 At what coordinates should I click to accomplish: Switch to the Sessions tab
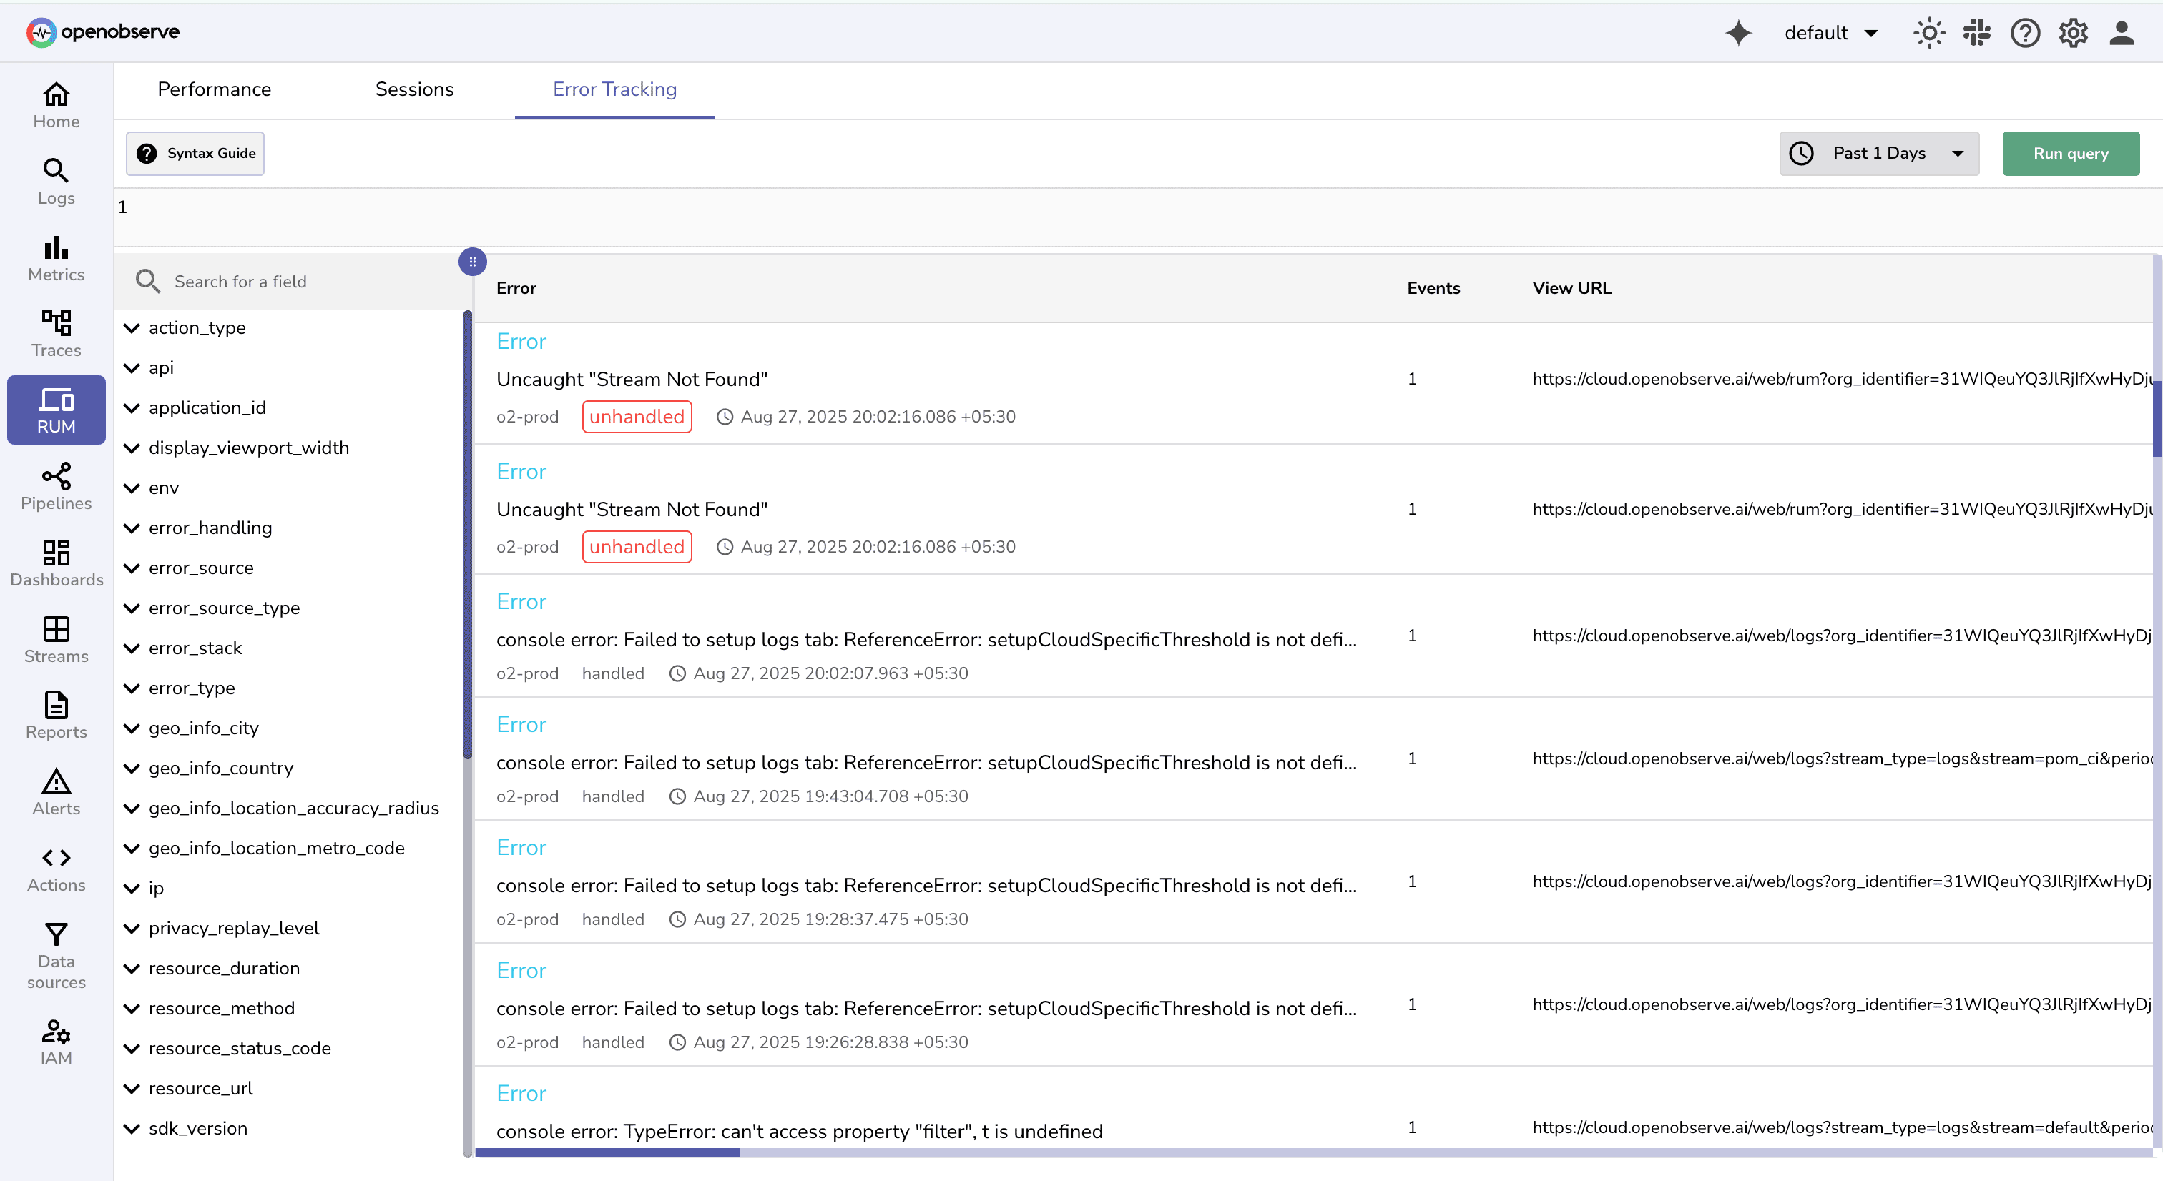pos(414,89)
